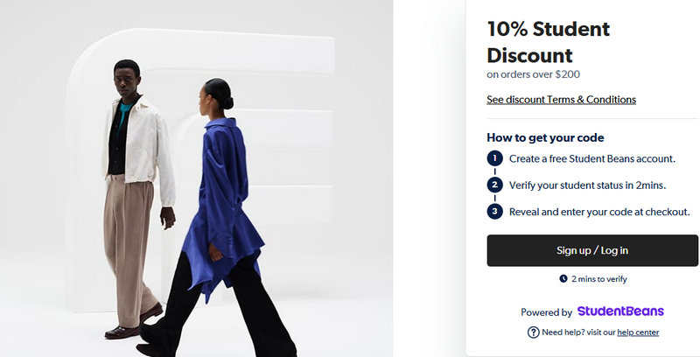Click the question mark help icon
700x357 pixels.
(x=534, y=332)
